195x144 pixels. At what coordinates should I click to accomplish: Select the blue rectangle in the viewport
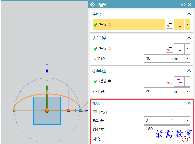[x=47, y=111]
